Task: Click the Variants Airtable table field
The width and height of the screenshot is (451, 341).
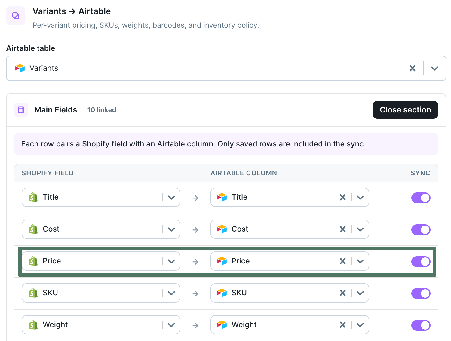Action: pos(226,68)
